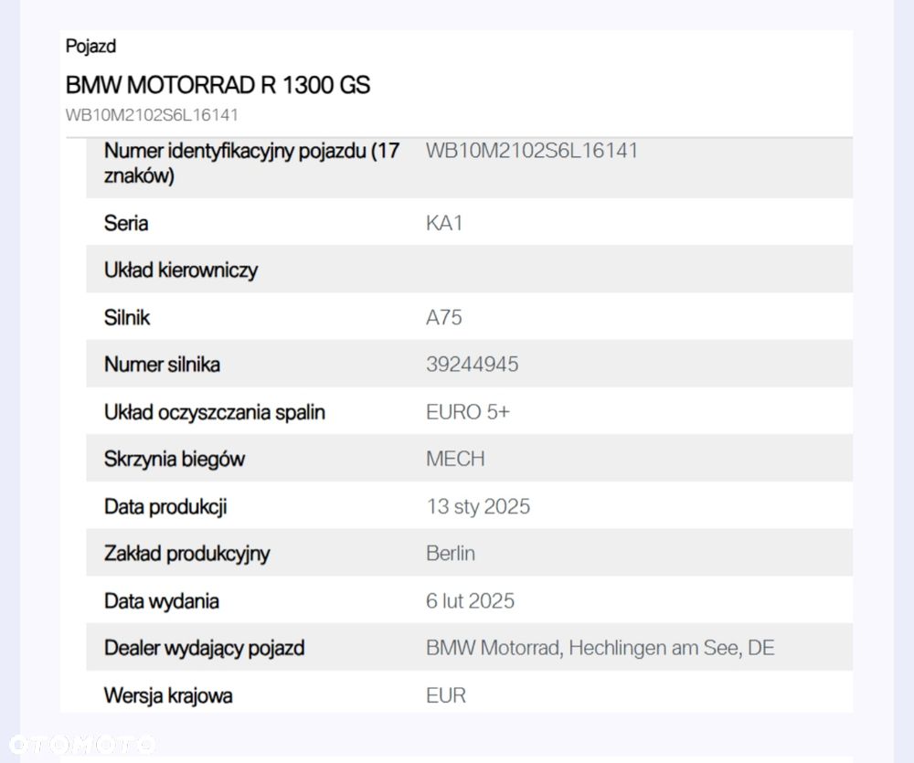The image size is (914, 763).
Task: Select the Wersja krajowa EUR value
Action: (446, 694)
